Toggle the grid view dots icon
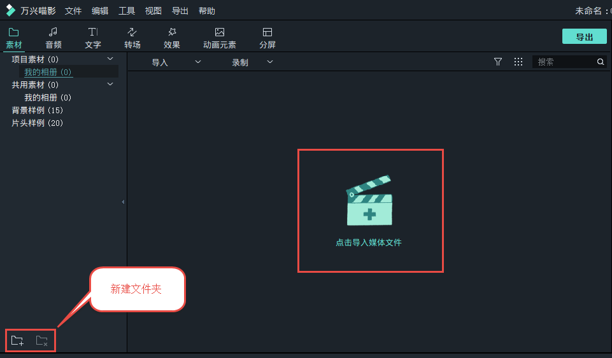 coord(518,62)
